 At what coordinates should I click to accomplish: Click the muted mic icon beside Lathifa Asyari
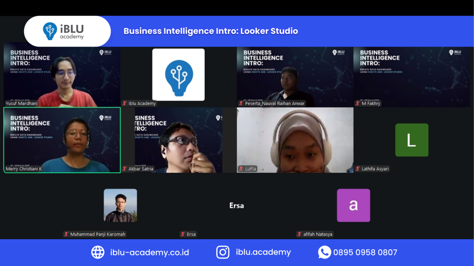(x=358, y=169)
